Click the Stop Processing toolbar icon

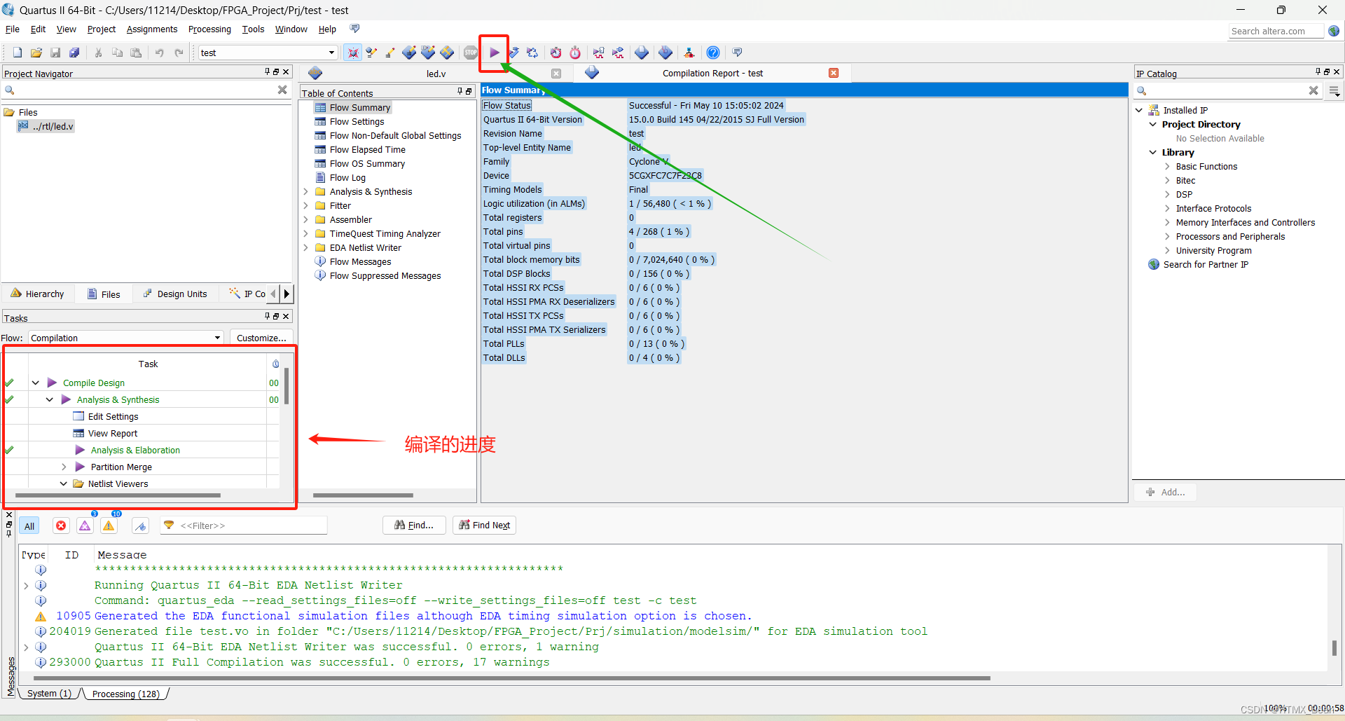[x=471, y=53]
